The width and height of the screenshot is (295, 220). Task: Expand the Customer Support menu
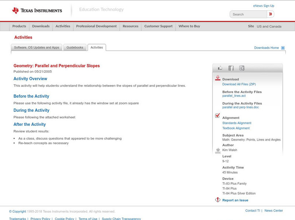(158, 26)
